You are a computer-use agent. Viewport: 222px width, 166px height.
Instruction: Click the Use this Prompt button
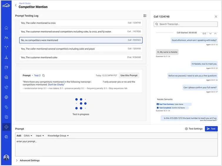coord(129,75)
